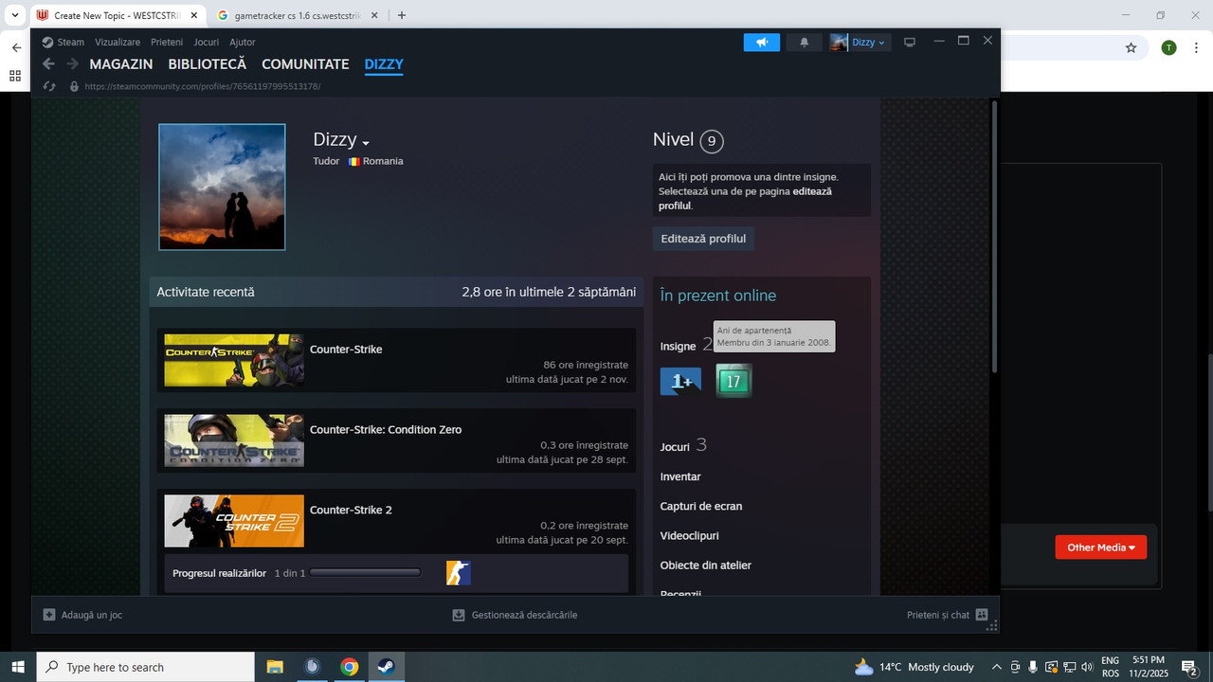This screenshot has height=682, width=1213.
Task: Go back with Steam's back arrow
Action: point(48,64)
